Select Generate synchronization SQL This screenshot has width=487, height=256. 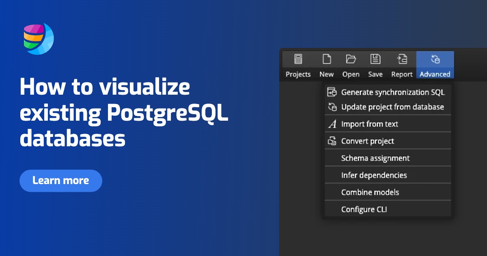point(388,92)
